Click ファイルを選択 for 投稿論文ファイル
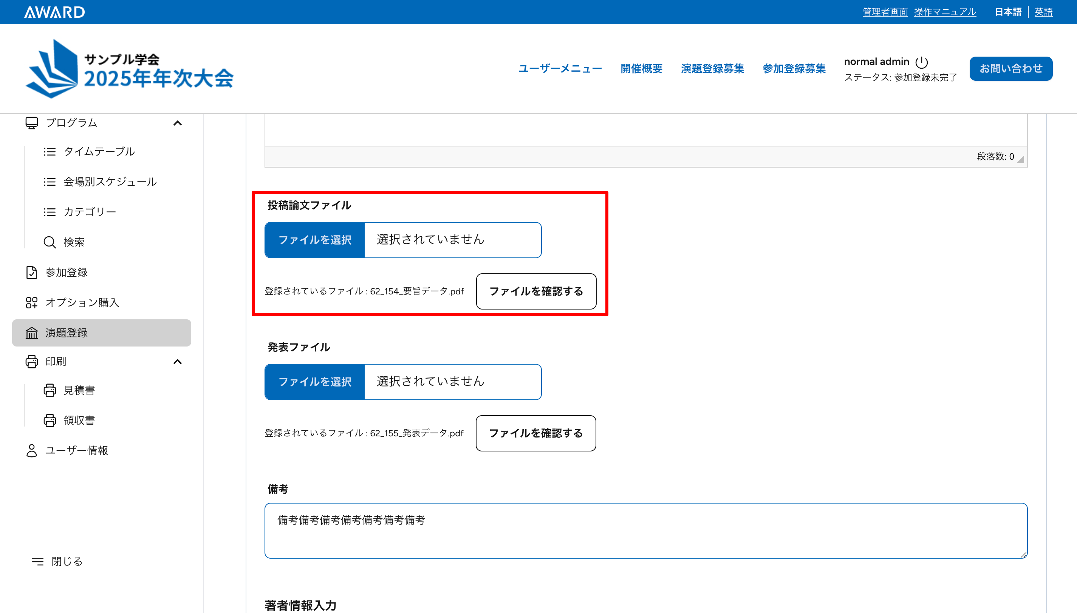The width and height of the screenshot is (1077, 613). pos(314,240)
